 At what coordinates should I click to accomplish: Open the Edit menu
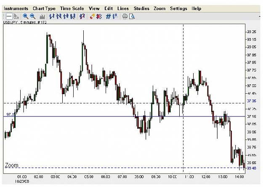(108, 8)
